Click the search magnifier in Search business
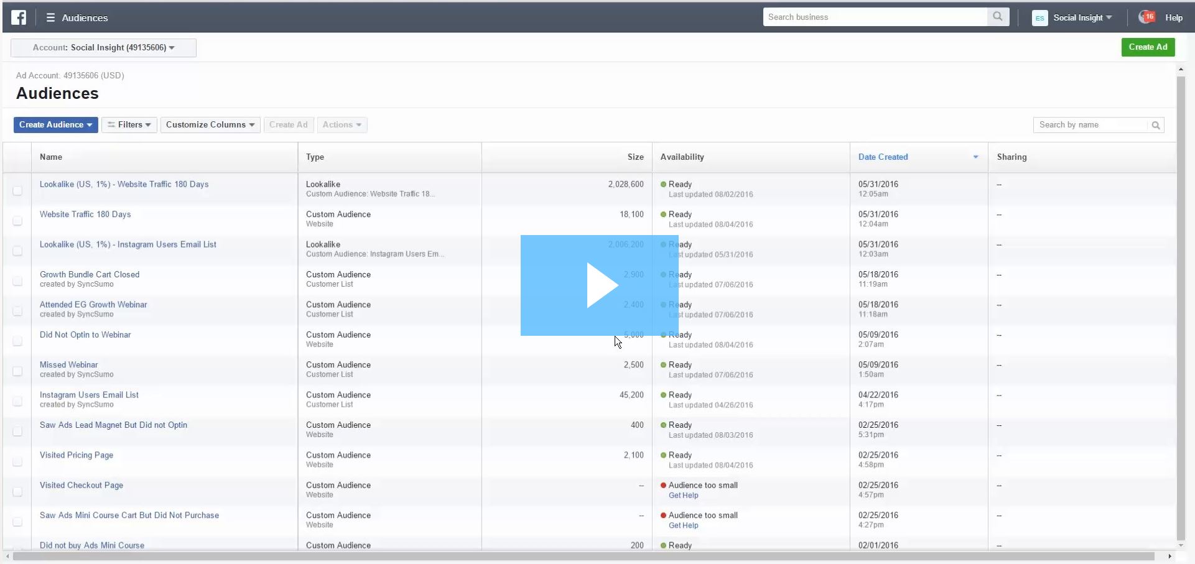 998,17
